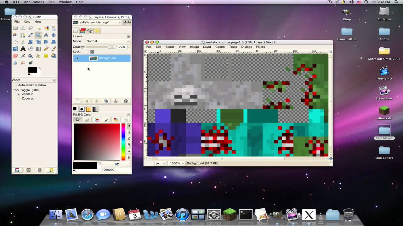Enable the Auto-resize window checkbox
The image size is (403, 226).
(x=15, y=85)
